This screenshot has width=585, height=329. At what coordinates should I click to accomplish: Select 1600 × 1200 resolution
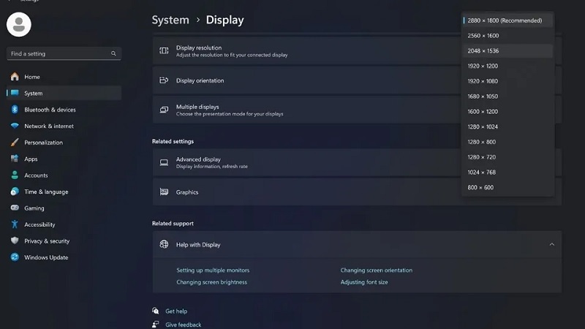tap(507, 112)
